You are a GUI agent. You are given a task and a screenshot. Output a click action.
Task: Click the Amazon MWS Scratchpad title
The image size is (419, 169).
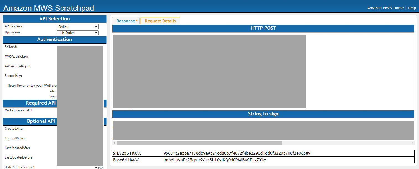pyautogui.click(x=49, y=8)
